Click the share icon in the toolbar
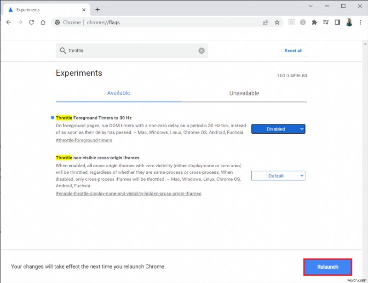Image resolution: width=368 pixels, height=283 pixels. coord(265,22)
